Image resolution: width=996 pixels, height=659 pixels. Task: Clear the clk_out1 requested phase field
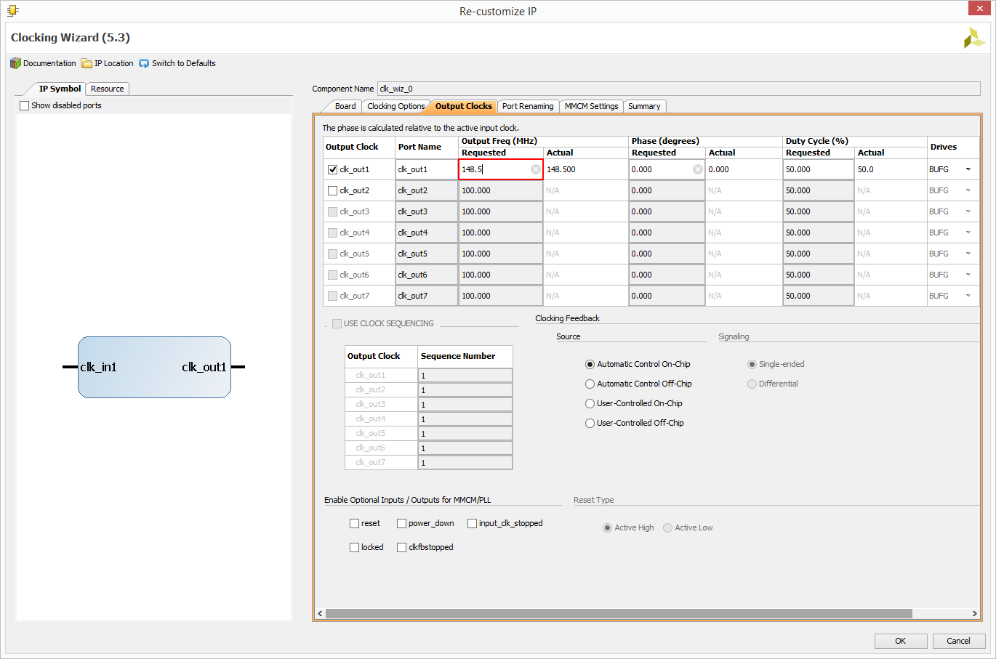[698, 169]
